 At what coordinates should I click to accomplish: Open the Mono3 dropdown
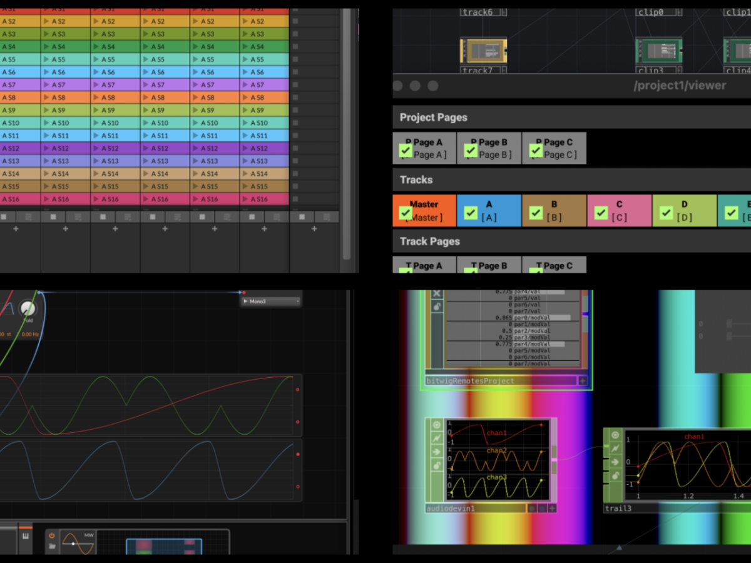click(270, 302)
